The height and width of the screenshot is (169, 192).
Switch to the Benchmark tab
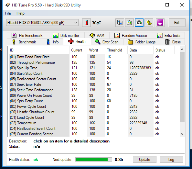click(x=24, y=42)
